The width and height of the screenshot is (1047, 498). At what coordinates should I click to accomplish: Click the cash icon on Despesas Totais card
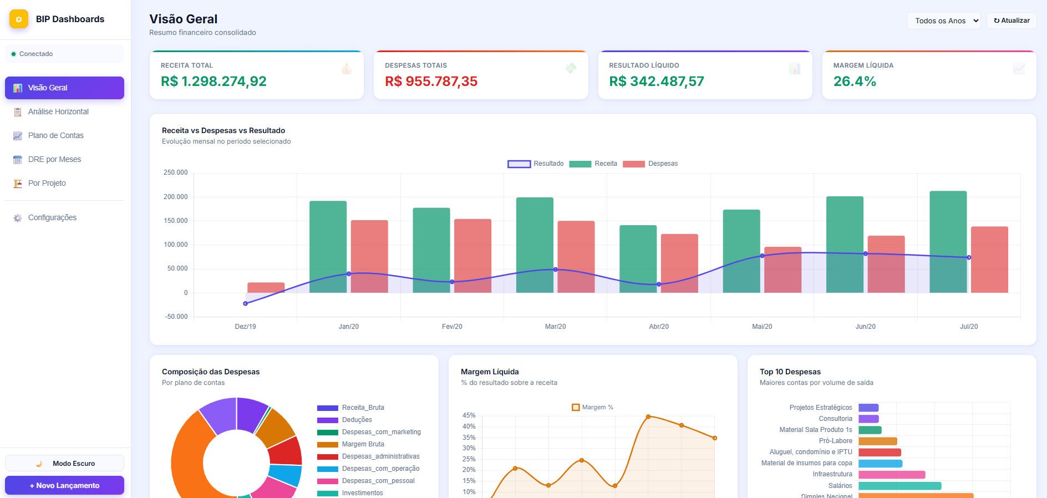571,69
